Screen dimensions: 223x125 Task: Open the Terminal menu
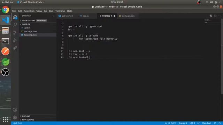pyautogui.click(x=60, y=11)
